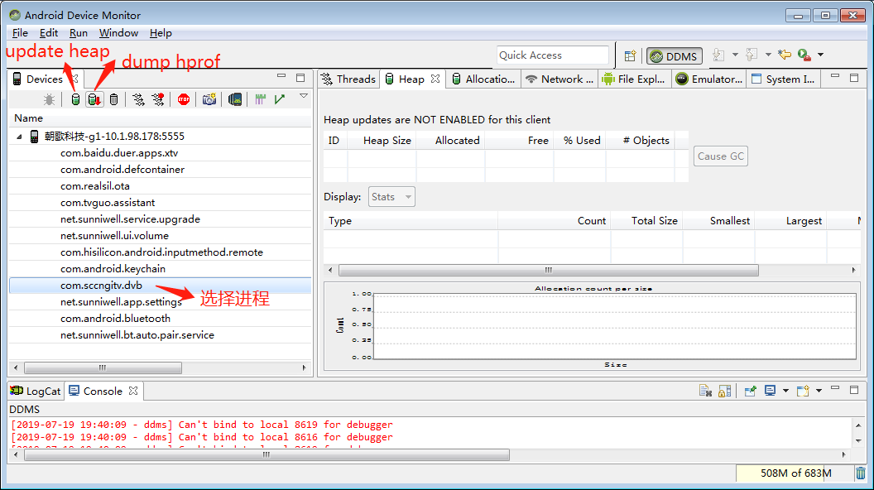Click the Run external tools icon
The image size is (874, 490).
click(804, 55)
